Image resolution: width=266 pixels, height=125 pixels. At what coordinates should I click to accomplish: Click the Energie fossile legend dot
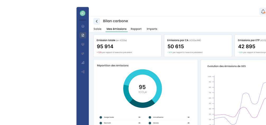point(101,117)
